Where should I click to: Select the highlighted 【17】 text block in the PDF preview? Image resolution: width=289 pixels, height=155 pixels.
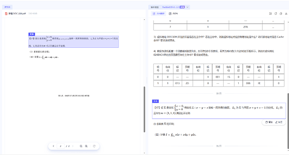point(74,41)
